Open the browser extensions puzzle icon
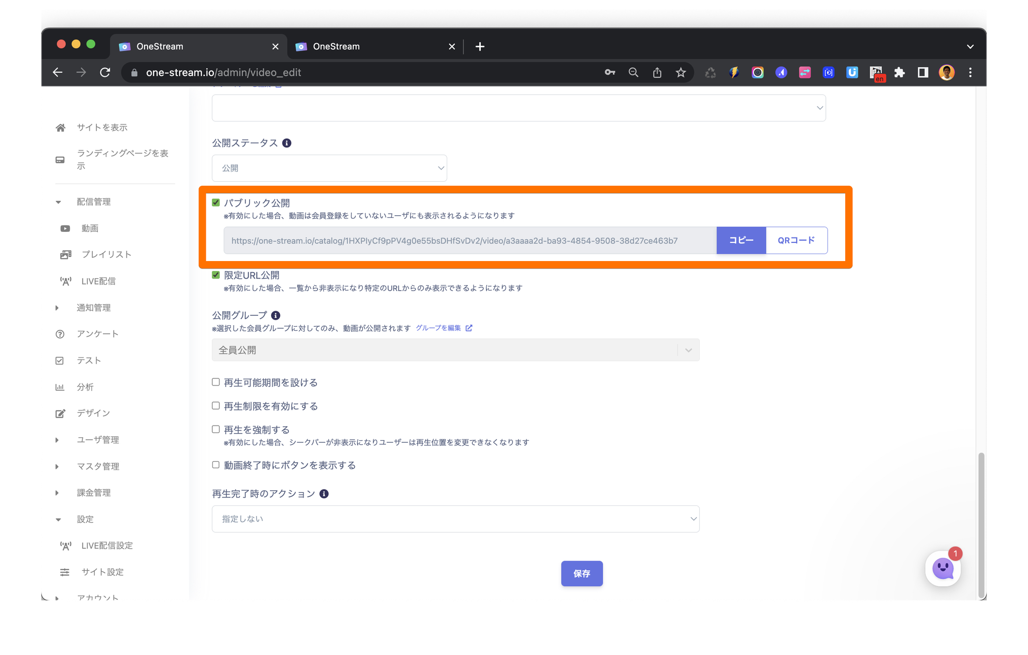Viewport: 1028px width, 655px height. 899,73
